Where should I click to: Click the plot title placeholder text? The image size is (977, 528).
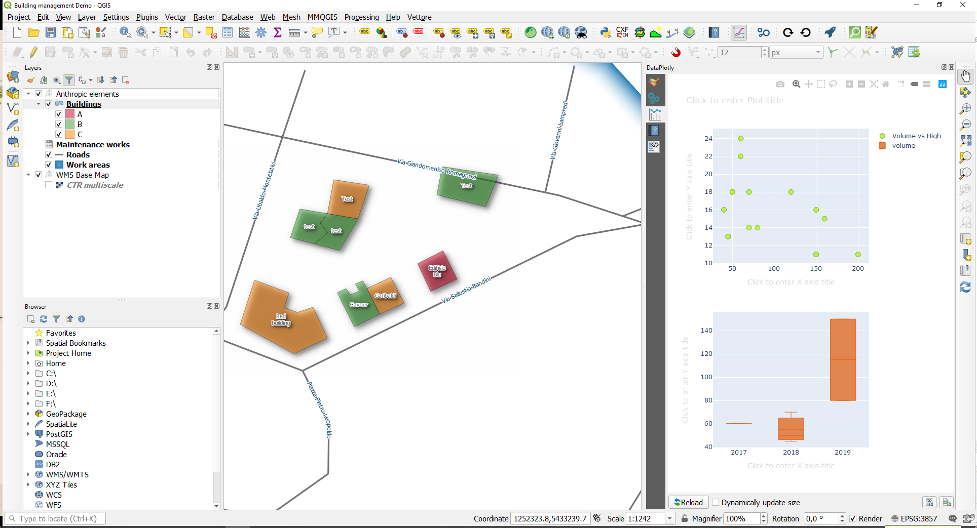[735, 100]
